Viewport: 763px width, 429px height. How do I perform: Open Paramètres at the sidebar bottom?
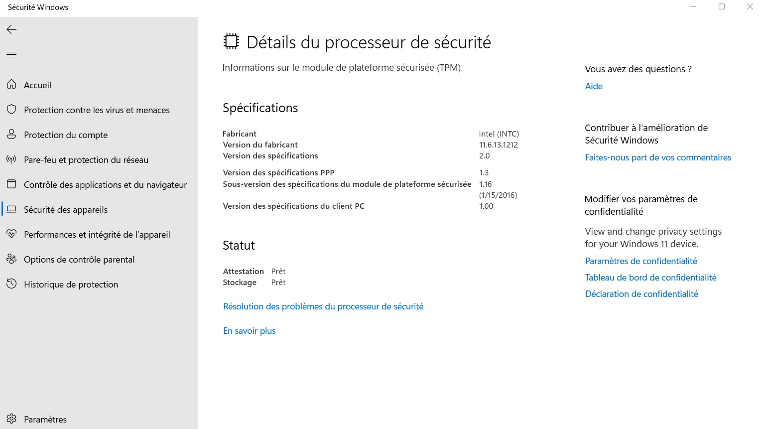(x=45, y=419)
